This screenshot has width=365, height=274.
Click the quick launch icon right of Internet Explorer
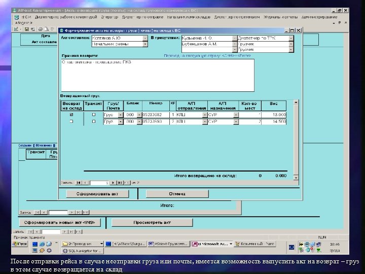[49, 244]
